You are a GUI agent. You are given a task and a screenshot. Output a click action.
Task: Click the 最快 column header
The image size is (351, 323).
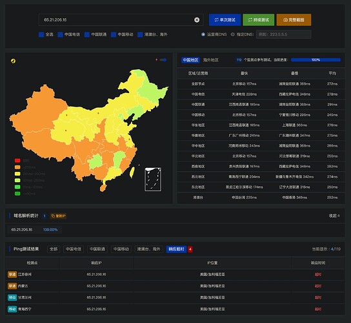click(245, 73)
